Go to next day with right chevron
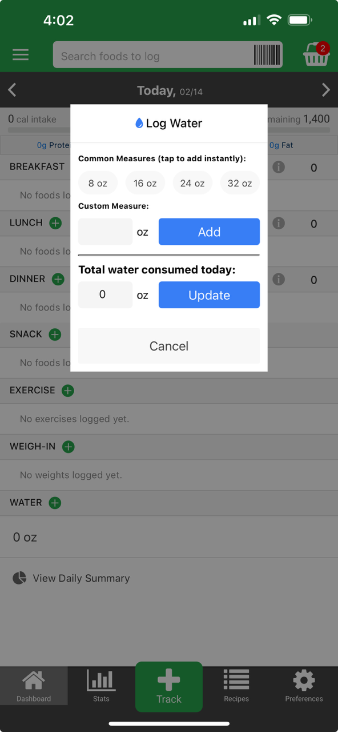The image size is (338, 732). (326, 90)
